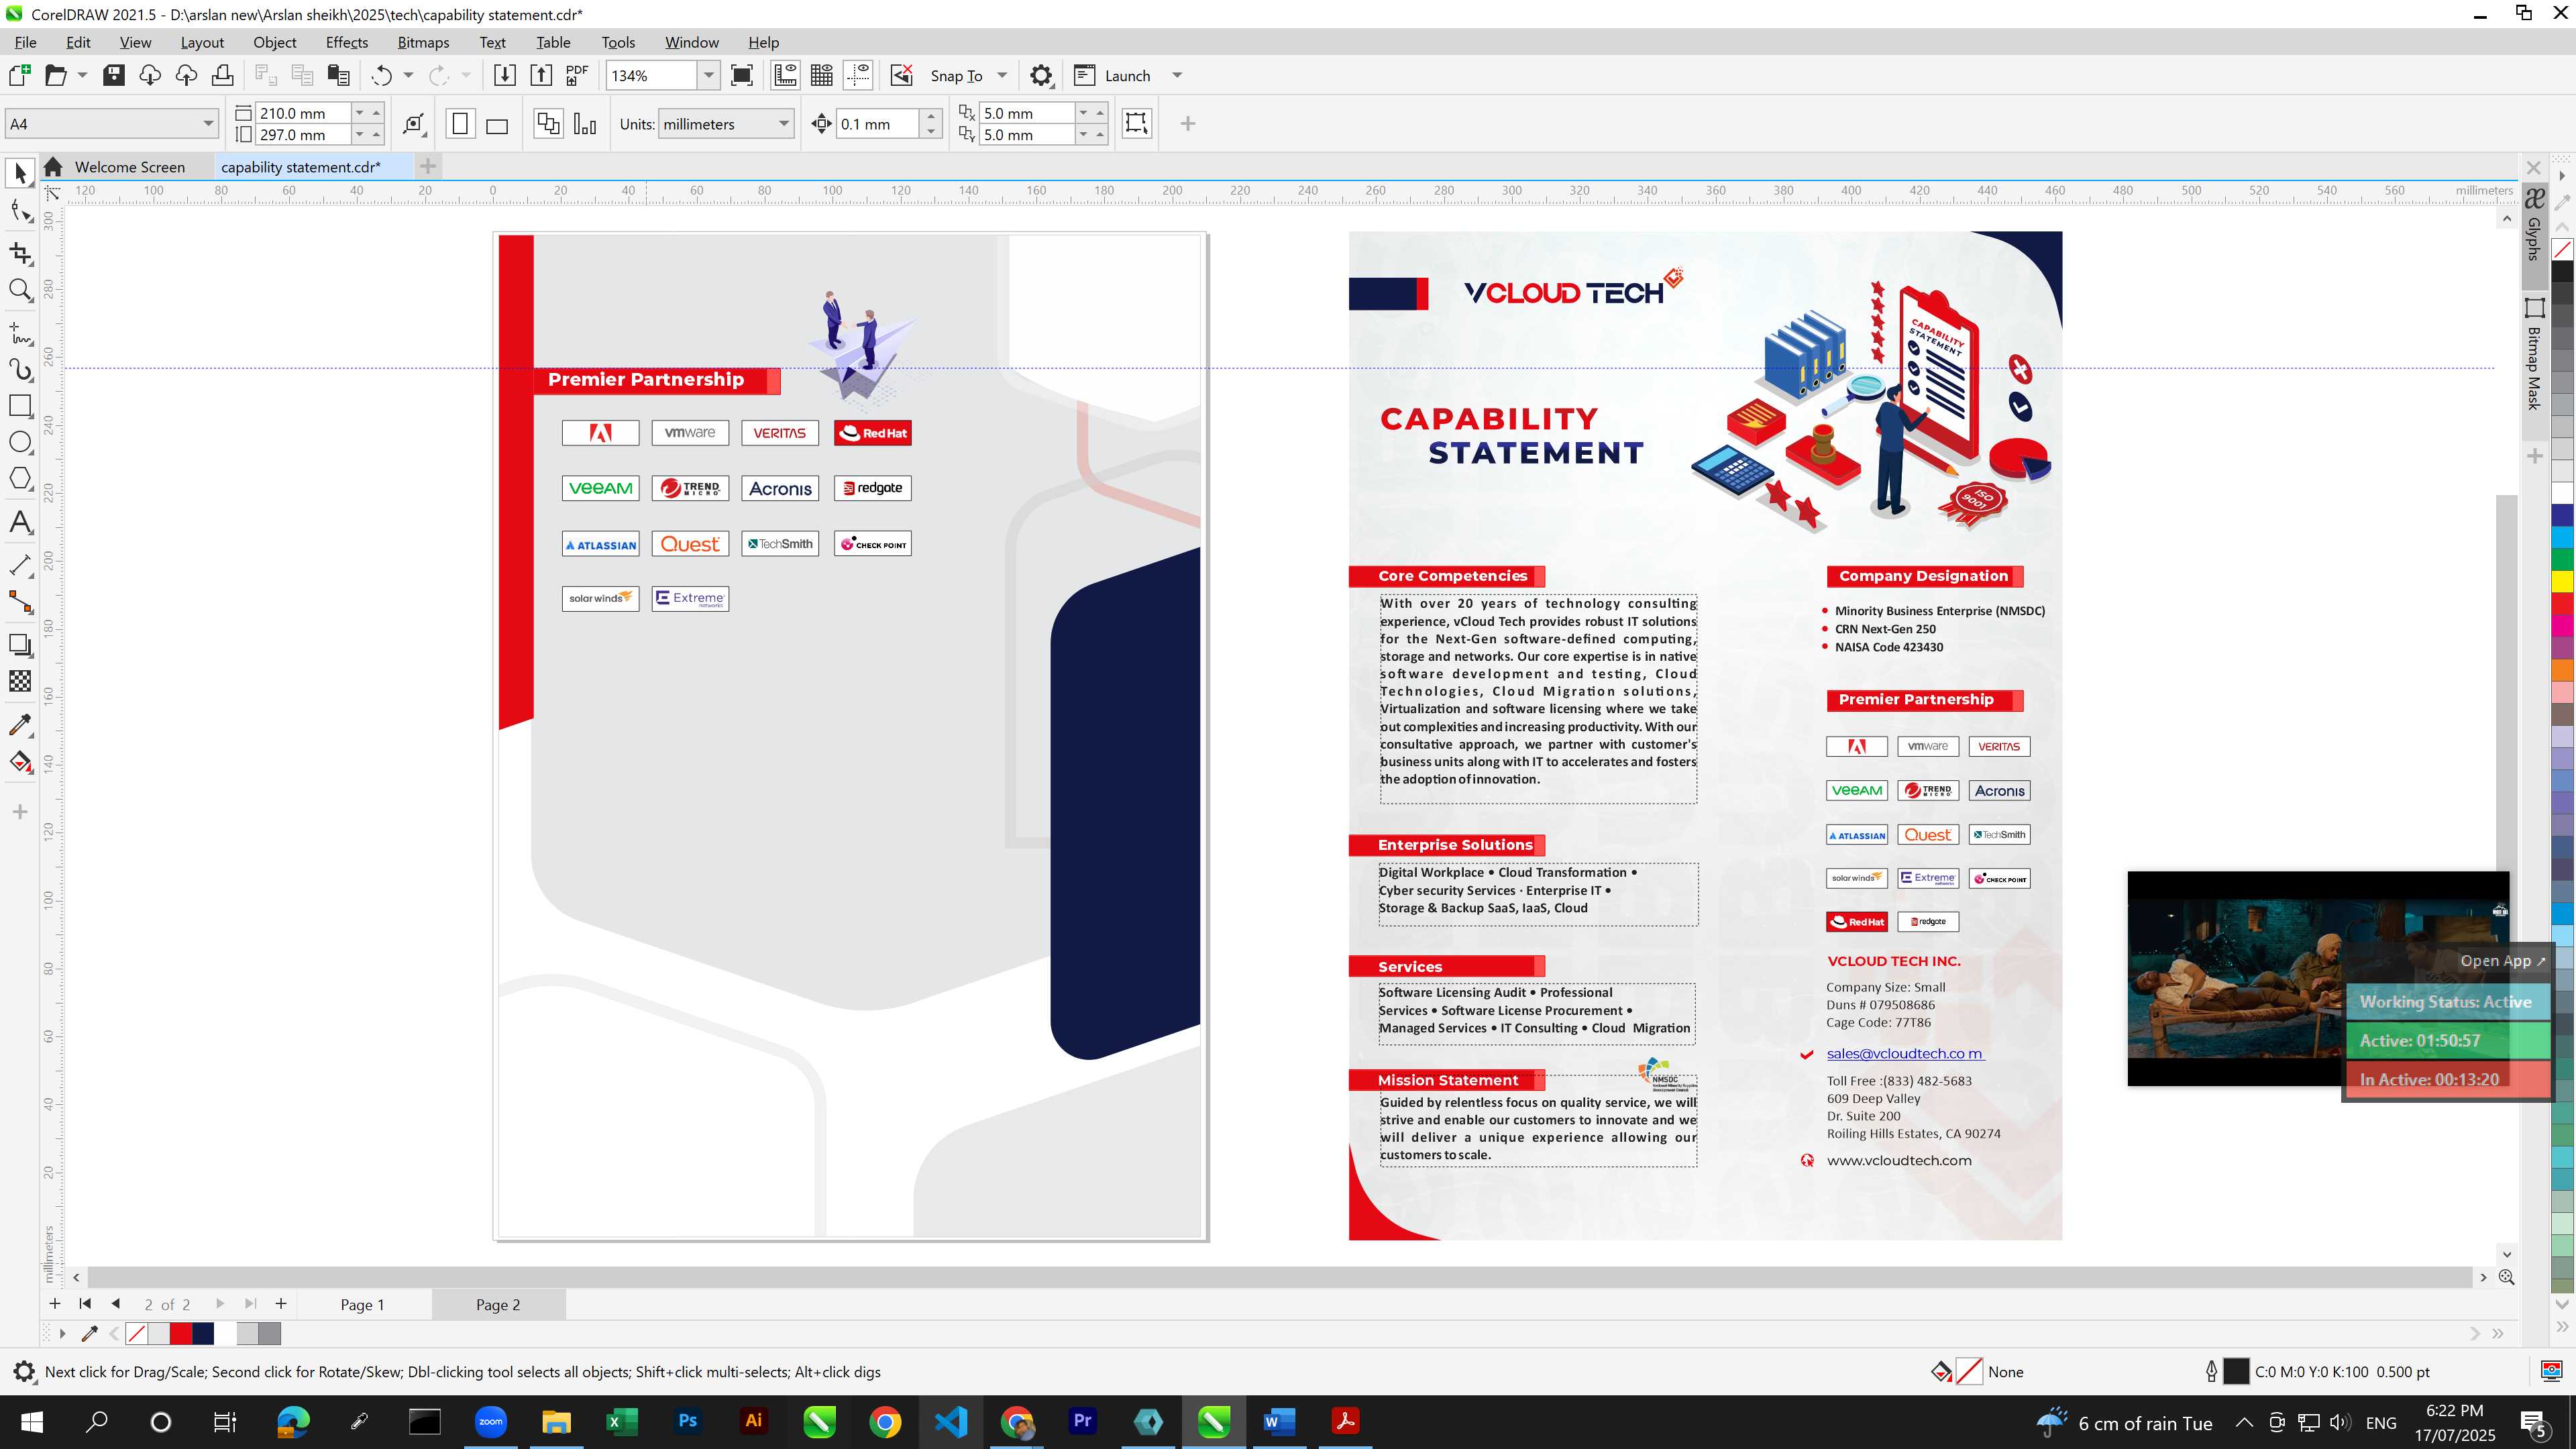The width and height of the screenshot is (2576, 1449).
Task: Toggle Show grid button
Action: 822,75
